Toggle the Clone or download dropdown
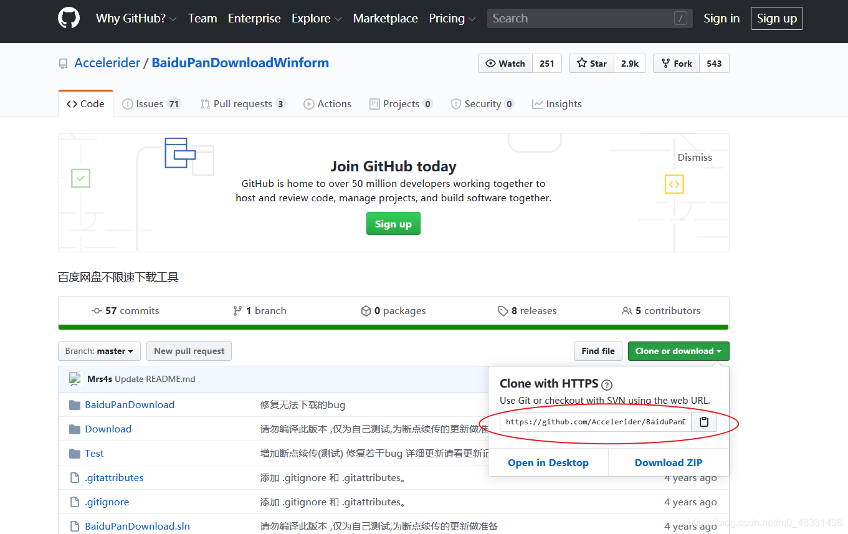 coord(679,351)
